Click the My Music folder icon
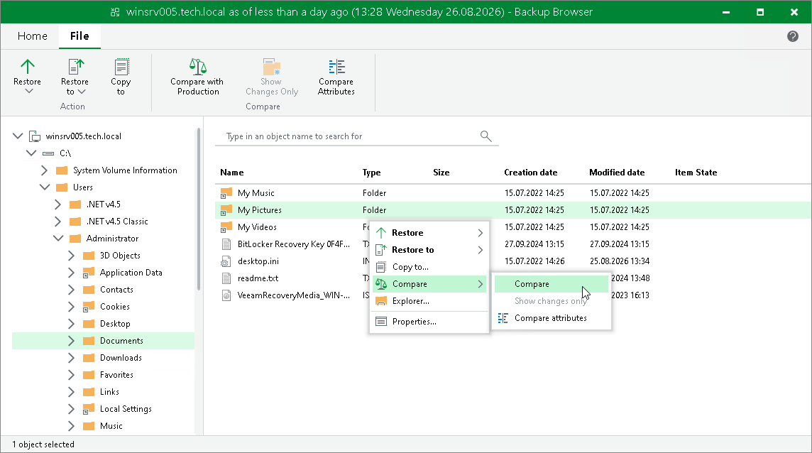Image resolution: width=812 pixels, height=453 pixels. pyautogui.click(x=226, y=193)
